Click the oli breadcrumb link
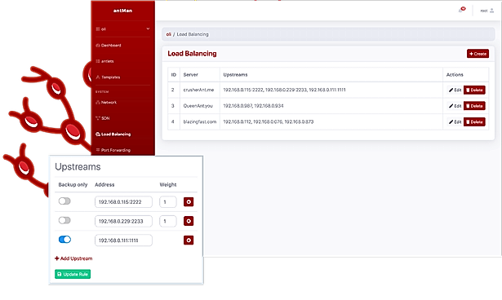 168,34
